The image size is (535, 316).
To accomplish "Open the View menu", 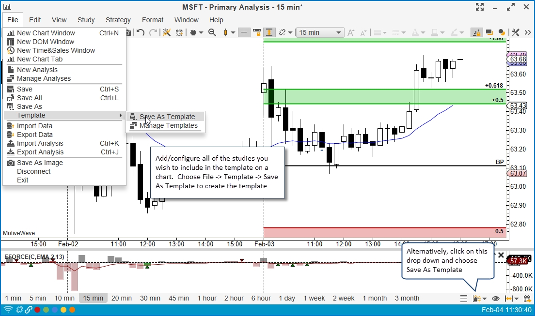I will pos(59,20).
